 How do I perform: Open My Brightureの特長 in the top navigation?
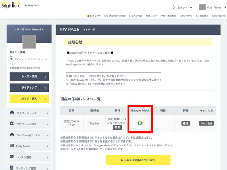point(115,16)
